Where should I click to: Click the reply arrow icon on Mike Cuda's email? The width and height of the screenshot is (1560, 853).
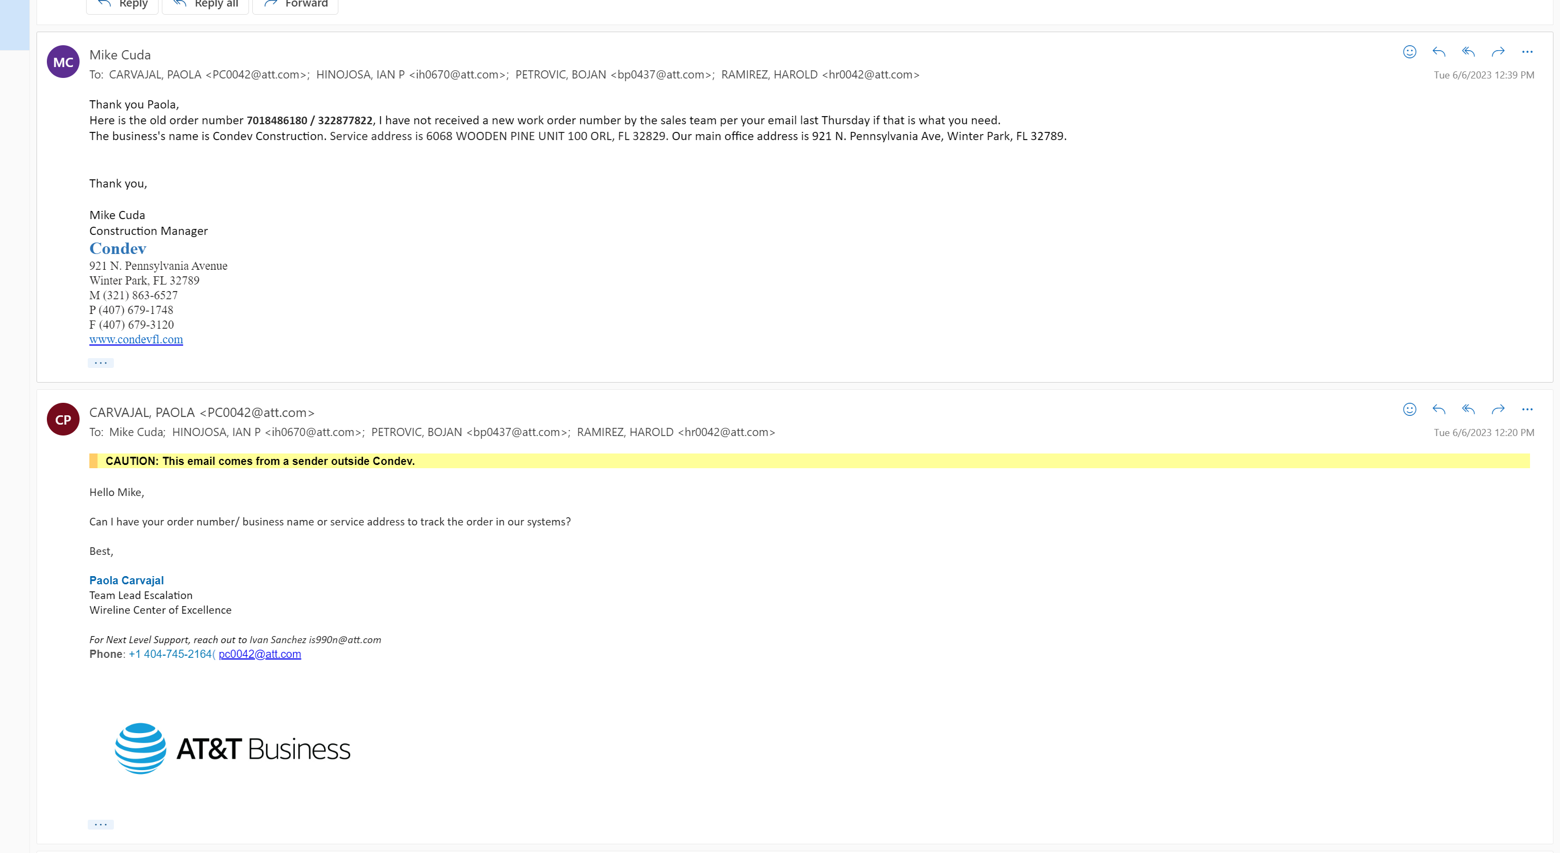point(1439,52)
